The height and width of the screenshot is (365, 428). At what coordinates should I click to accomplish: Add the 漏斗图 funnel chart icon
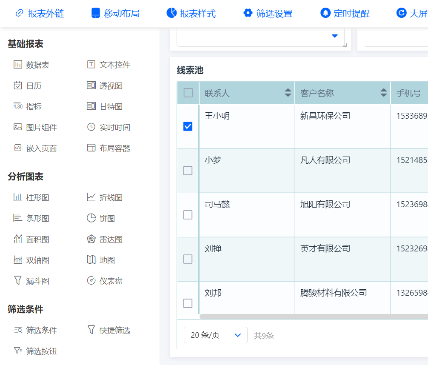(x=18, y=281)
